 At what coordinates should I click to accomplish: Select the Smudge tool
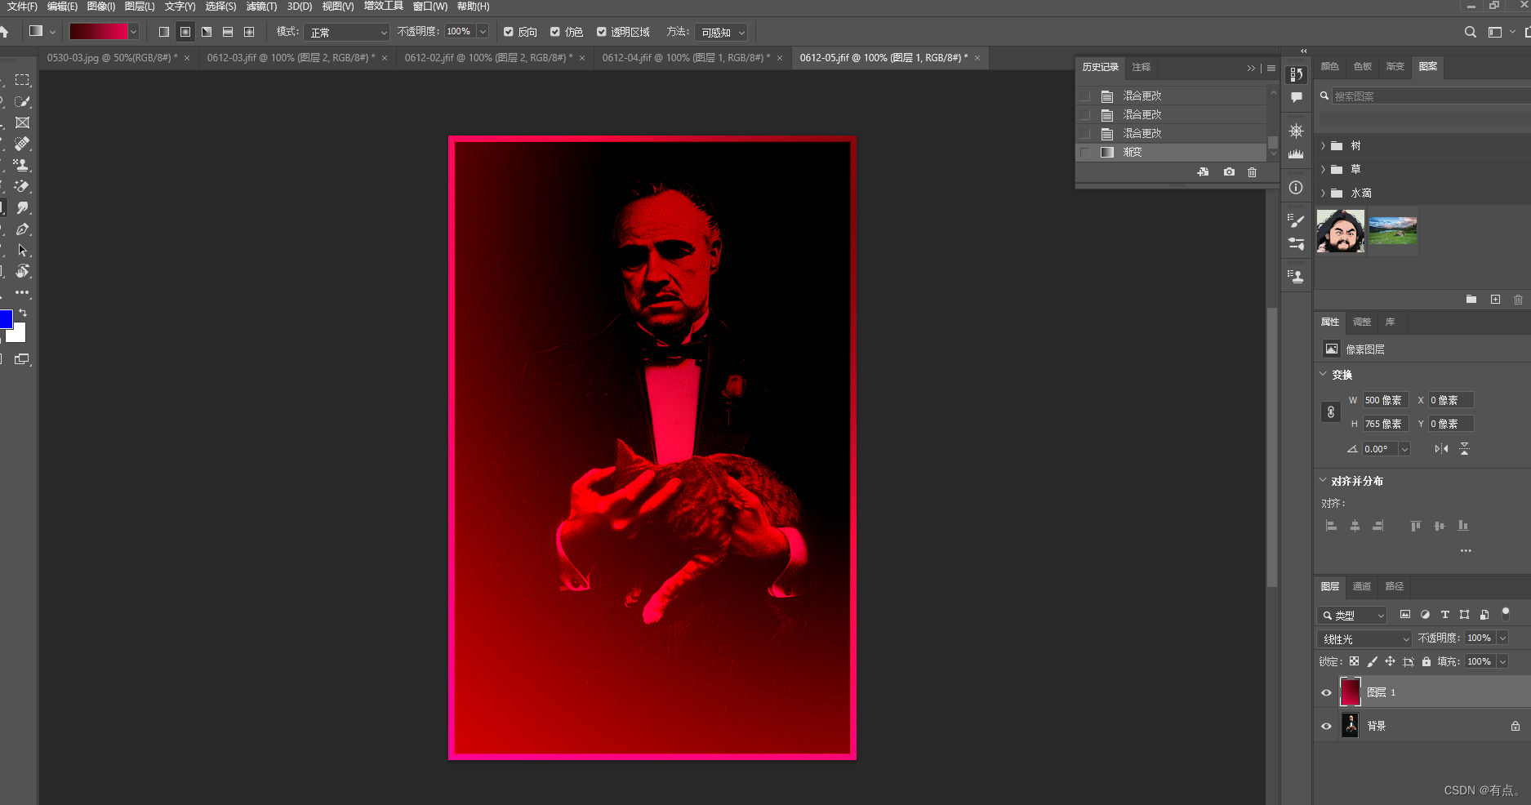tap(22, 207)
